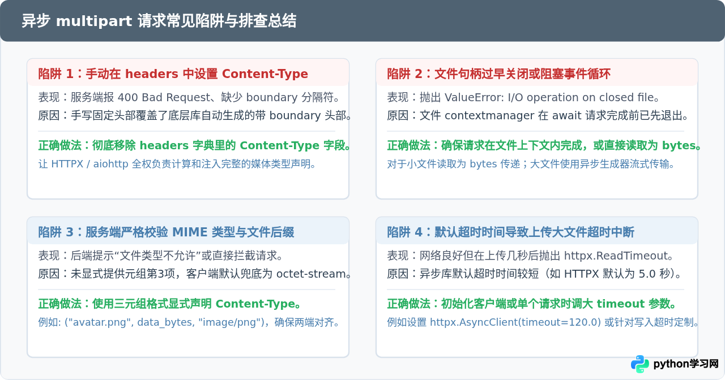Click line "表现：服务端报 400 Bad Request、缺少 boundary 分隔符。"
This screenshot has width=725, height=380.
click(189, 97)
